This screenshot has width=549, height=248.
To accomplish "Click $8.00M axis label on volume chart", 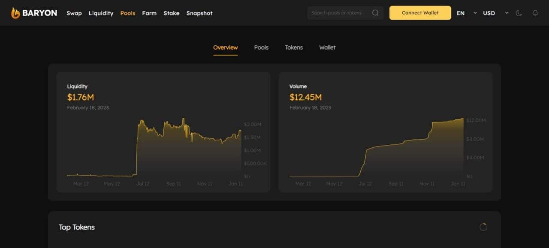I will click(x=475, y=139).
